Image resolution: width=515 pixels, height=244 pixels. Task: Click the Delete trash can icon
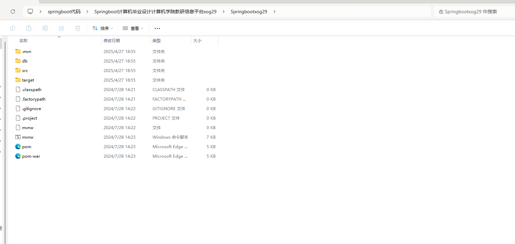click(x=78, y=28)
